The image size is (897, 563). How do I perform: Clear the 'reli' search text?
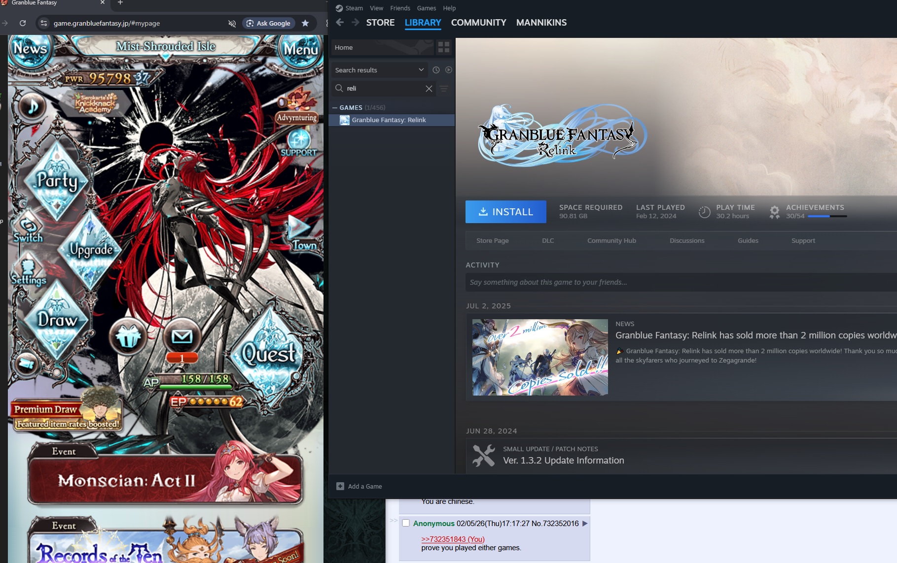tap(429, 89)
